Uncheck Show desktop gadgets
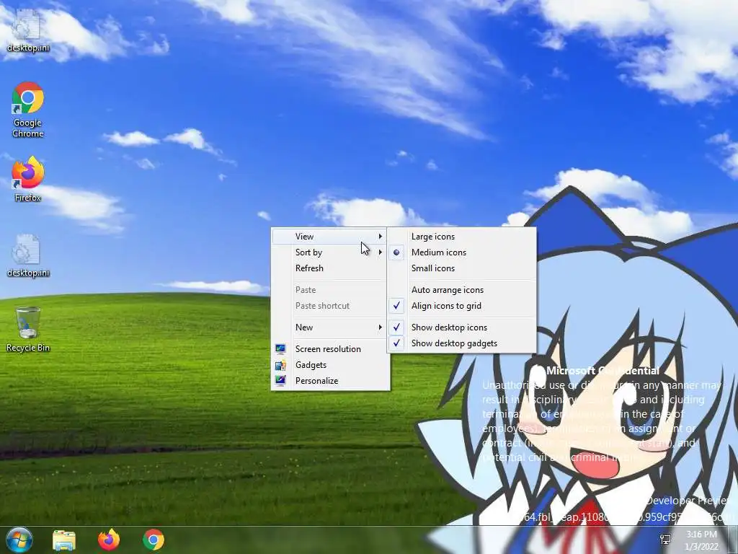738x554 pixels. point(462,343)
